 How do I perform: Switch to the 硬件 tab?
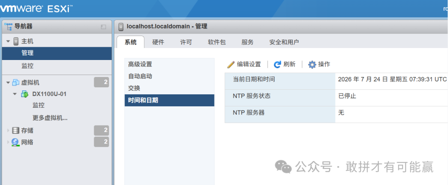(x=158, y=43)
